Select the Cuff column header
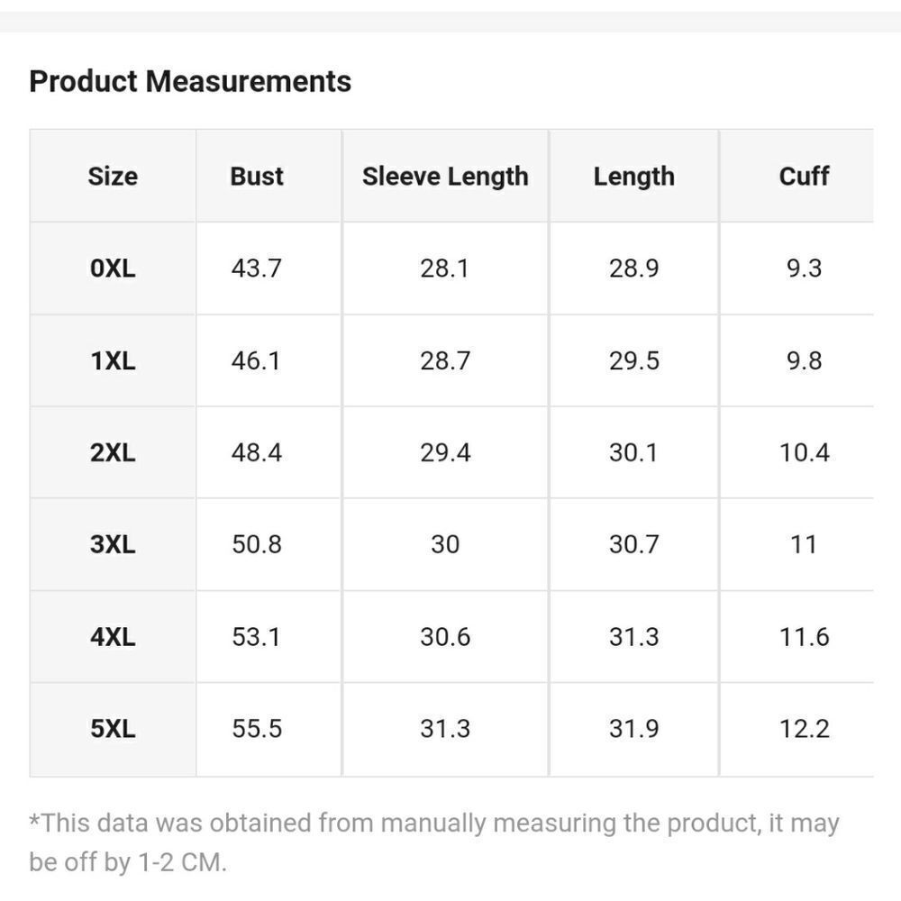The height and width of the screenshot is (901, 901). pos(804,177)
